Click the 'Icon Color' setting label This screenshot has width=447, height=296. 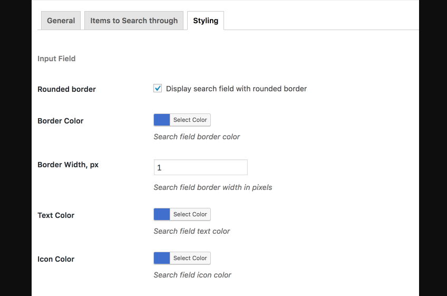[56, 259]
